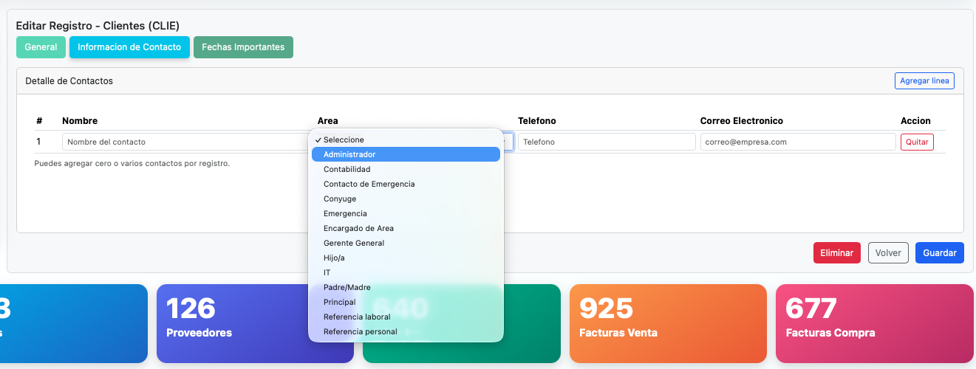Remove contact row with Quitar
The width and height of the screenshot is (976, 369).
coord(916,142)
